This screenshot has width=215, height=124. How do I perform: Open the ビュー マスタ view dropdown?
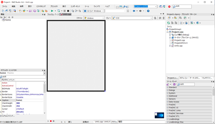pyautogui.click(x=151, y=18)
